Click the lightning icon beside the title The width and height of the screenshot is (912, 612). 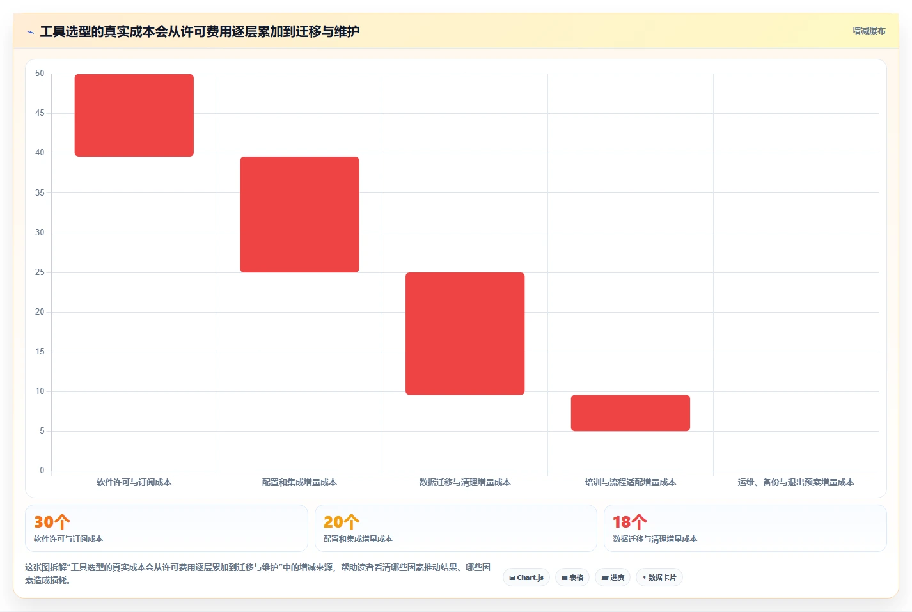click(30, 32)
